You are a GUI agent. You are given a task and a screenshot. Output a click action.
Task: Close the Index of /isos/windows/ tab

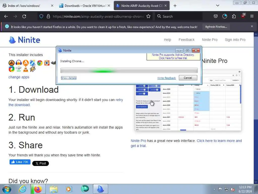tap(52, 6)
